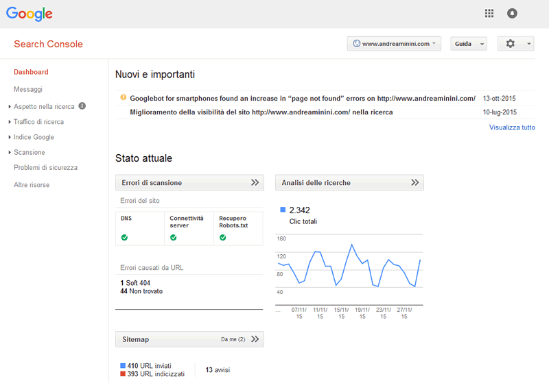Click the Errori causati da URL label

coord(152,268)
